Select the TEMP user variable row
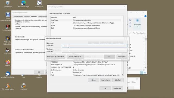This screenshot has width=174, height=98. point(86,26)
